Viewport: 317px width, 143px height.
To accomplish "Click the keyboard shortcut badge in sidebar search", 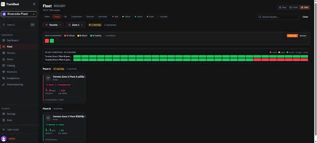I will [32, 25].
